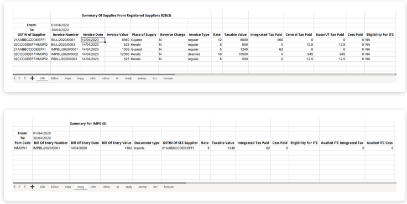Viewport: 407px width, 204px height.
Task: Select atadj tab in the upper spreadsheet
Action: (128, 78)
